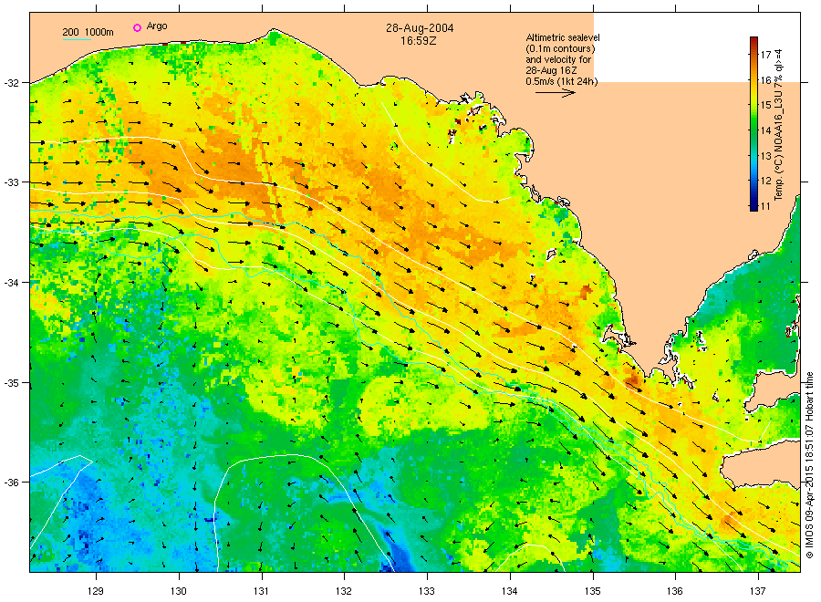Click the 15 degree color bar label
Viewport: 821px width, 602px height.
[766, 105]
